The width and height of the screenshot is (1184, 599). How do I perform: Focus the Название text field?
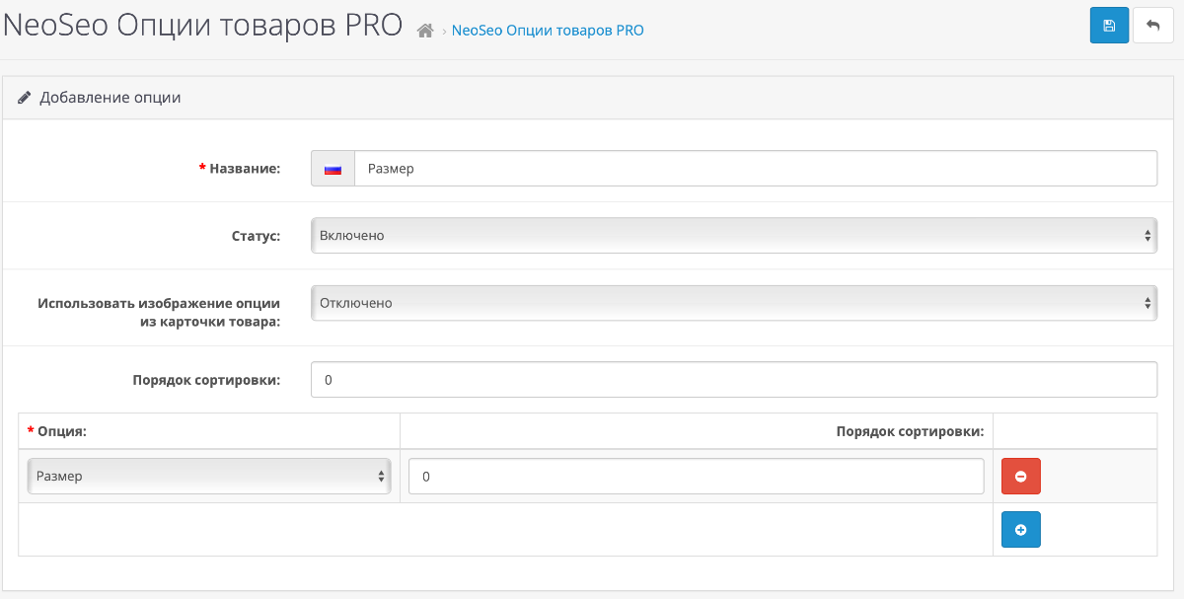[x=756, y=169]
